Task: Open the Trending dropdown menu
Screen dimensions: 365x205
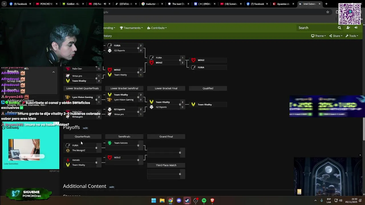Action: click(109, 28)
